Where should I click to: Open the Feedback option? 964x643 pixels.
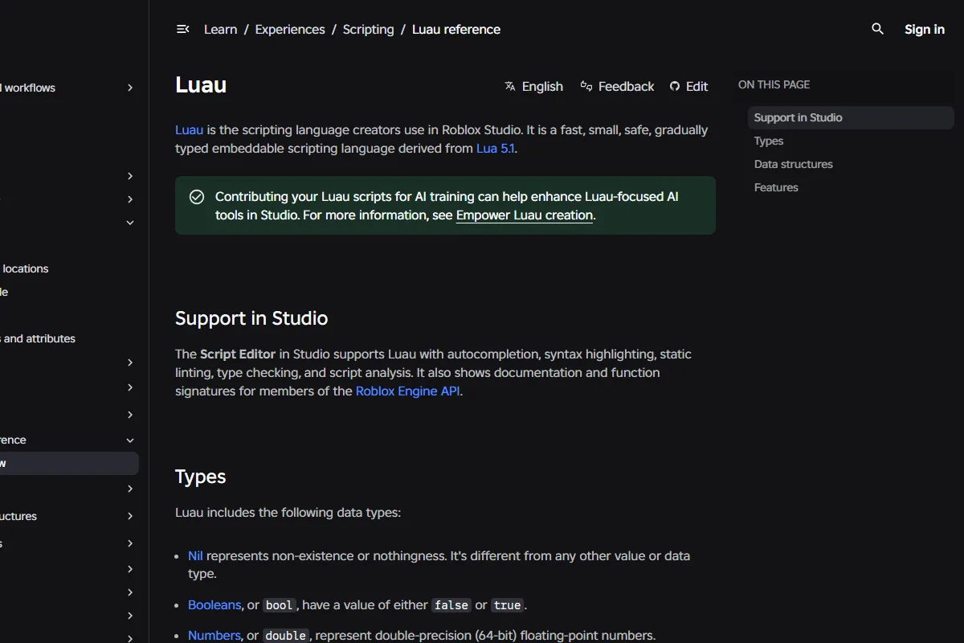[x=617, y=86]
